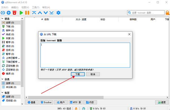
Task: Toggle alternative speed limits gauge icon
Action: coord(84,109)
